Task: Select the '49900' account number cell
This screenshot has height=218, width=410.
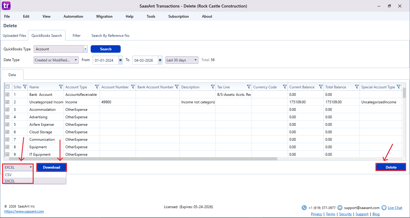Action: click(x=118, y=102)
